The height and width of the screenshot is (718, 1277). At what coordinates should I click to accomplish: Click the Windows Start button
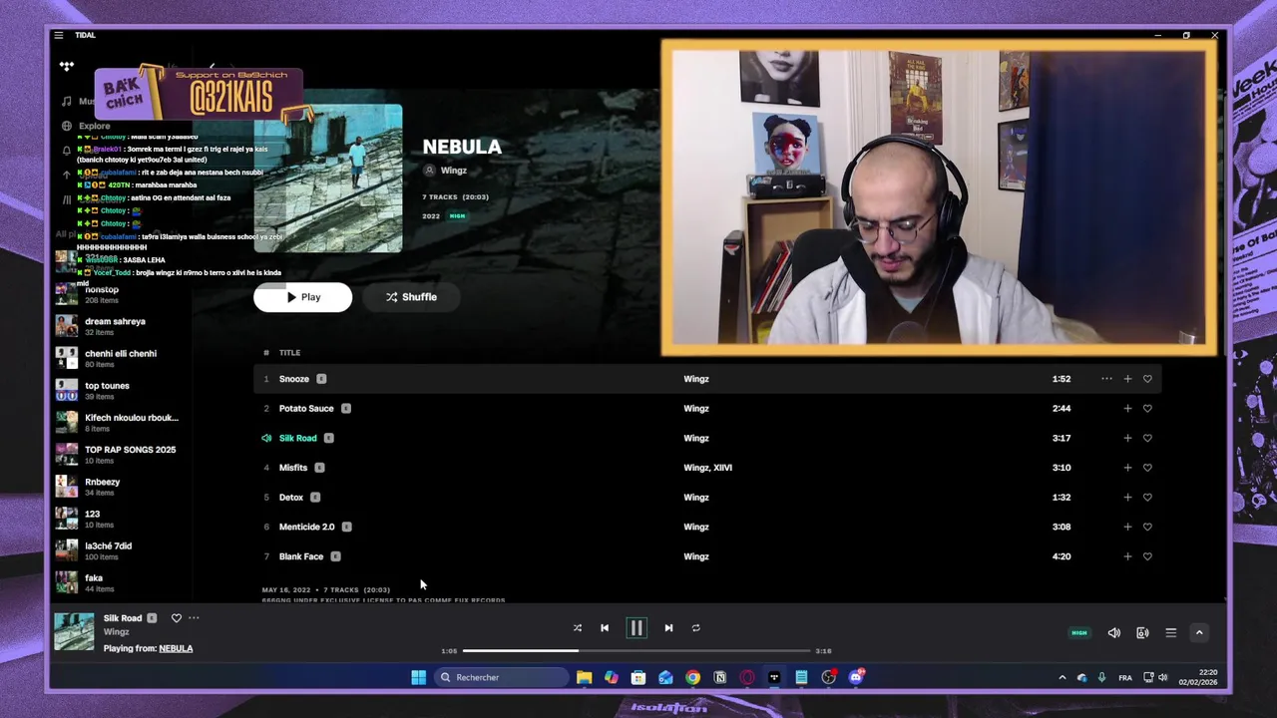(x=418, y=678)
